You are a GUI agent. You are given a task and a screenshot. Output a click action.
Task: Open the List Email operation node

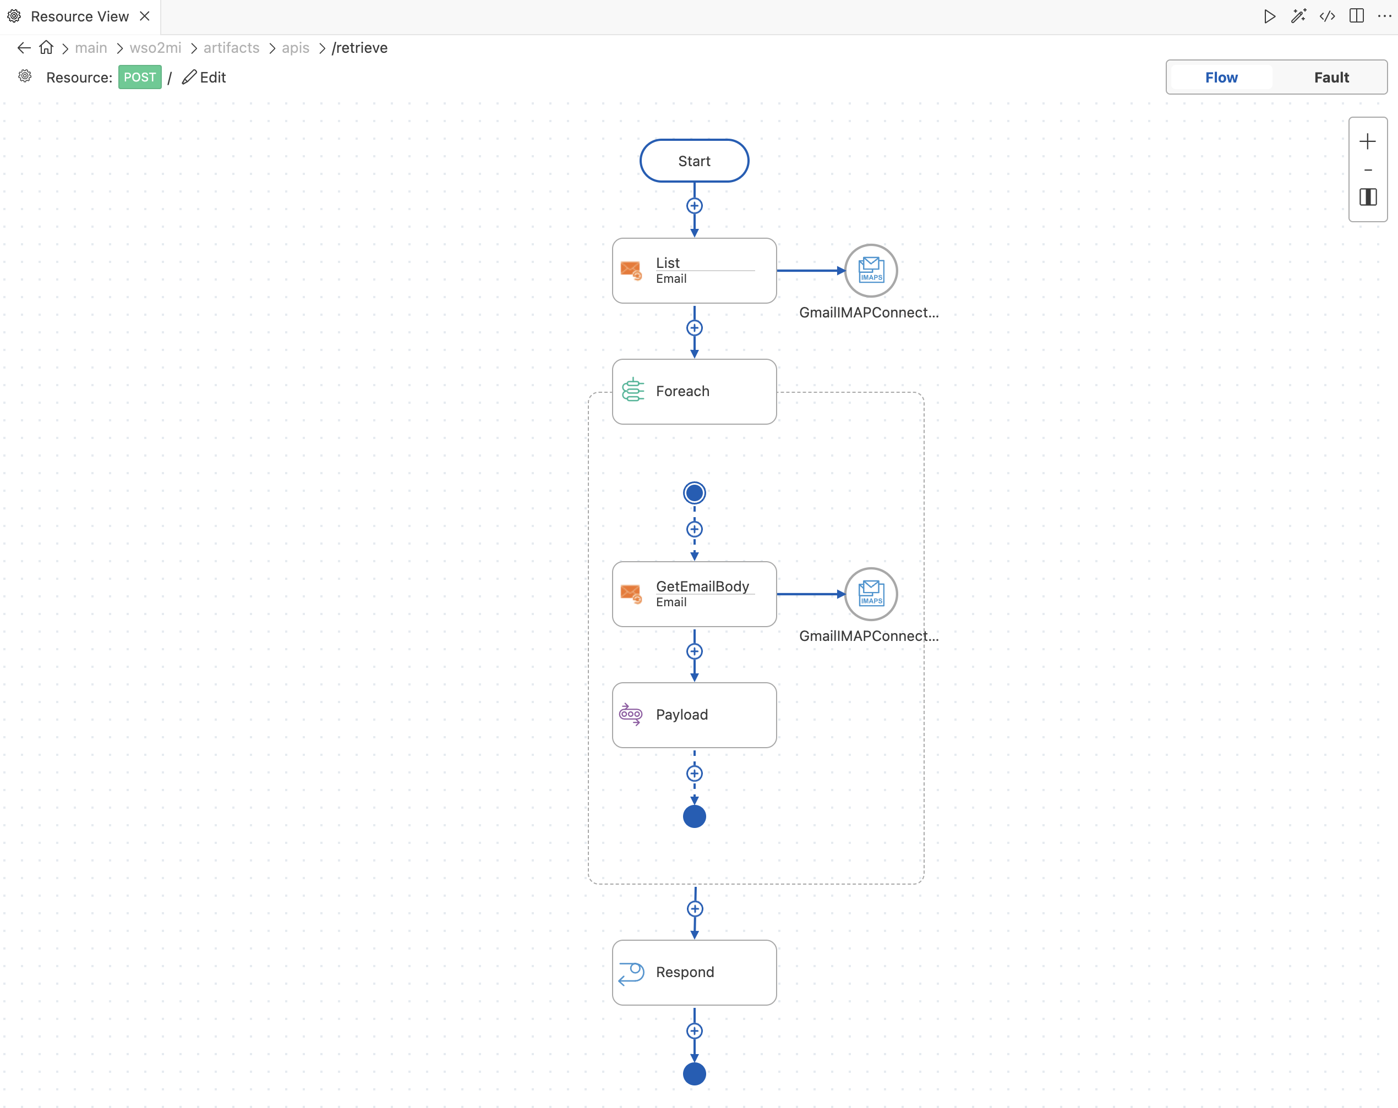click(695, 270)
